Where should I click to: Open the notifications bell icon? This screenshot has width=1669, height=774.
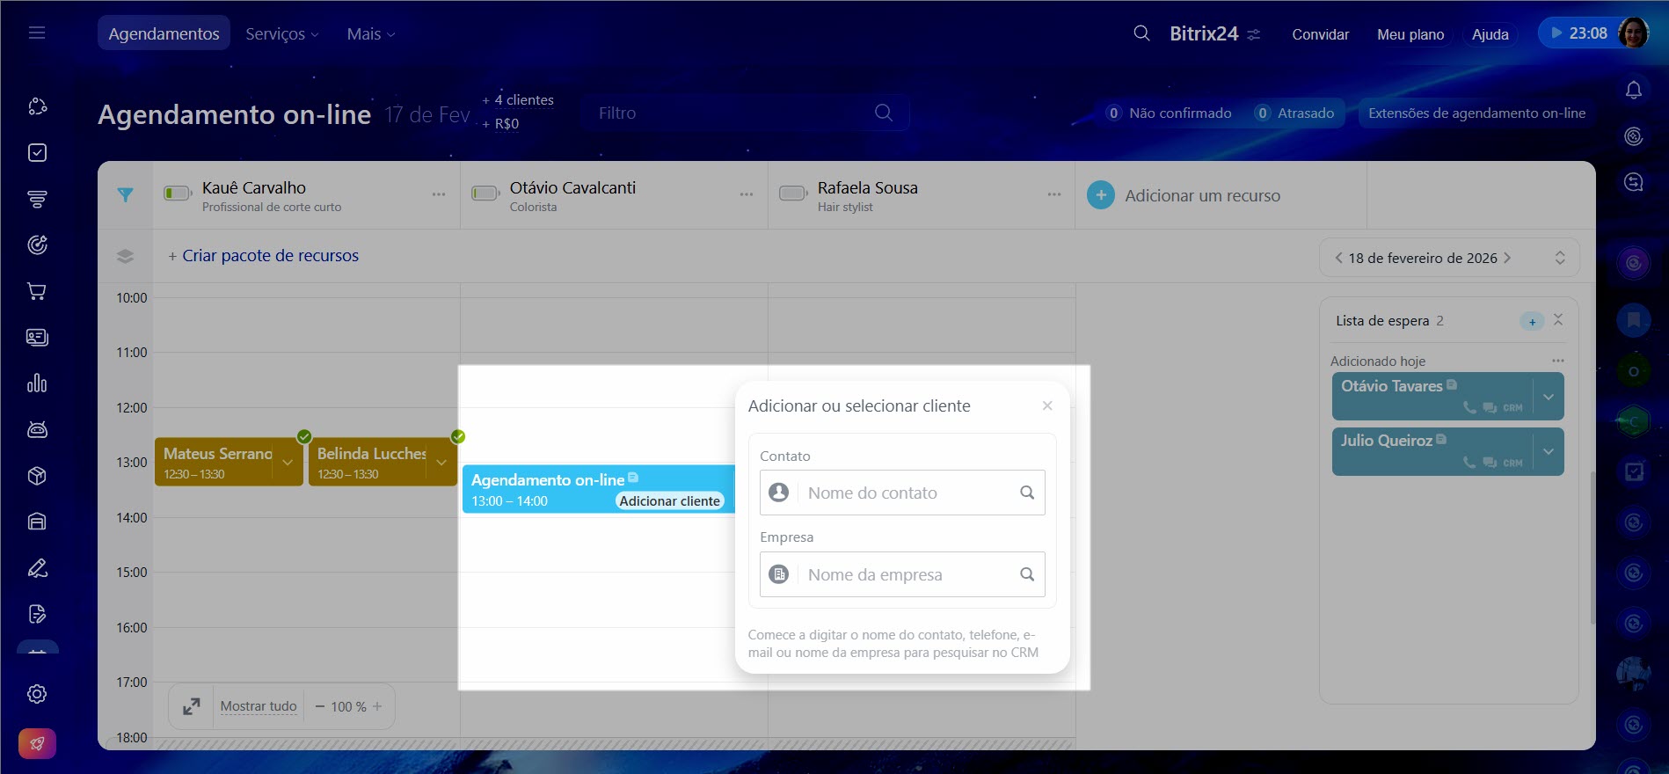click(1633, 91)
